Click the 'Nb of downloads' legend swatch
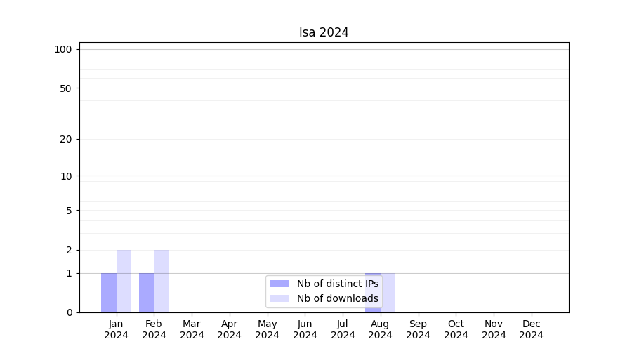The height and width of the screenshot is (351, 632). tap(279, 298)
